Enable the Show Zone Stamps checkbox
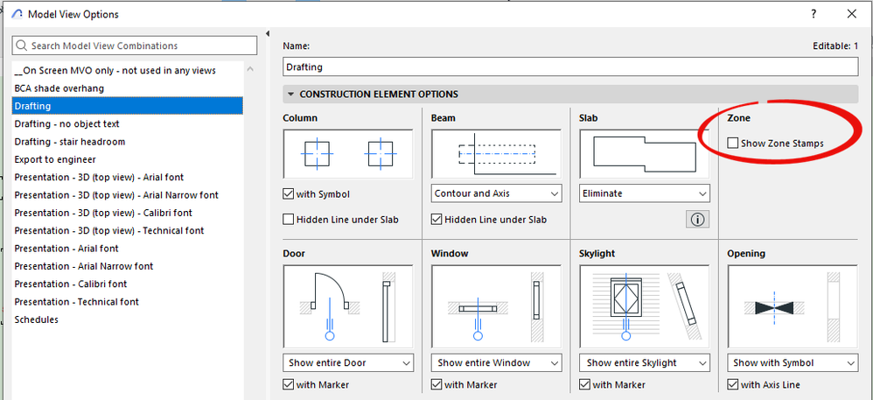873x400 pixels. coord(733,144)
